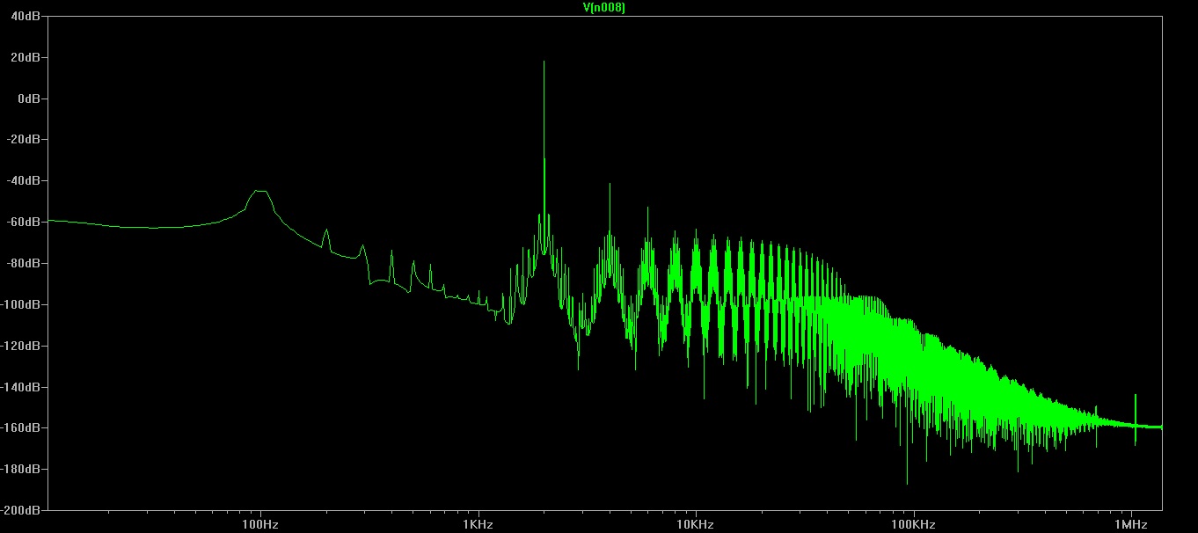
Task: Click the 1KHz frequency label
Action: point(478,525)
